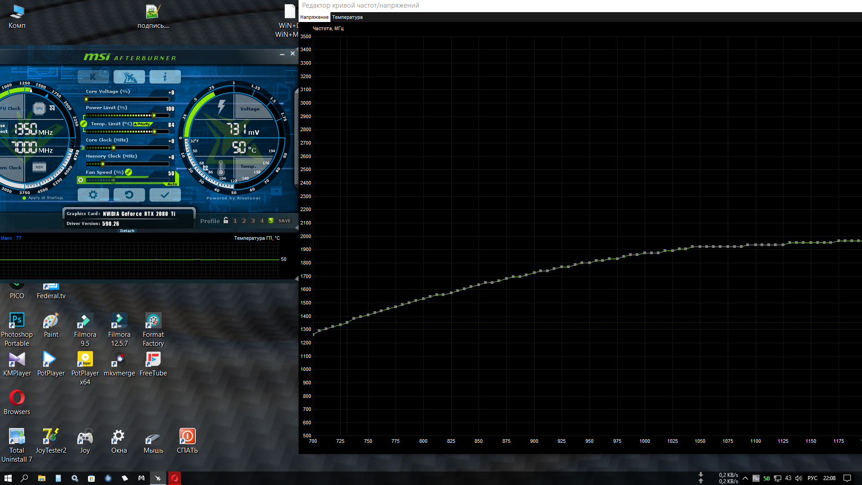Open the info 'i' button
The image size is (862, 485).
pyautogui.click(x=165, y=77)
